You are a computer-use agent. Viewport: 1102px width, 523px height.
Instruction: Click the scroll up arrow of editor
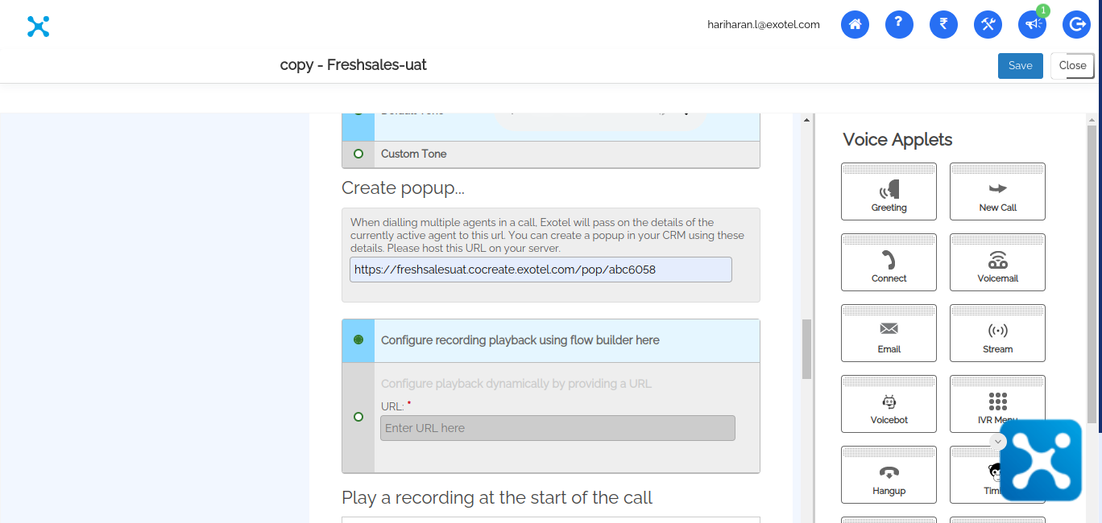(x=806, y=120)
